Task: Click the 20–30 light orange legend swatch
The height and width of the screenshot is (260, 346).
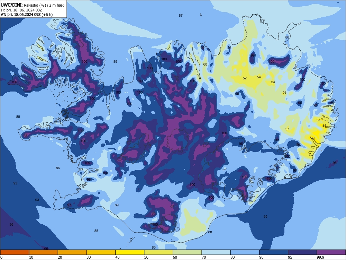Action: (x=72, y=252)
